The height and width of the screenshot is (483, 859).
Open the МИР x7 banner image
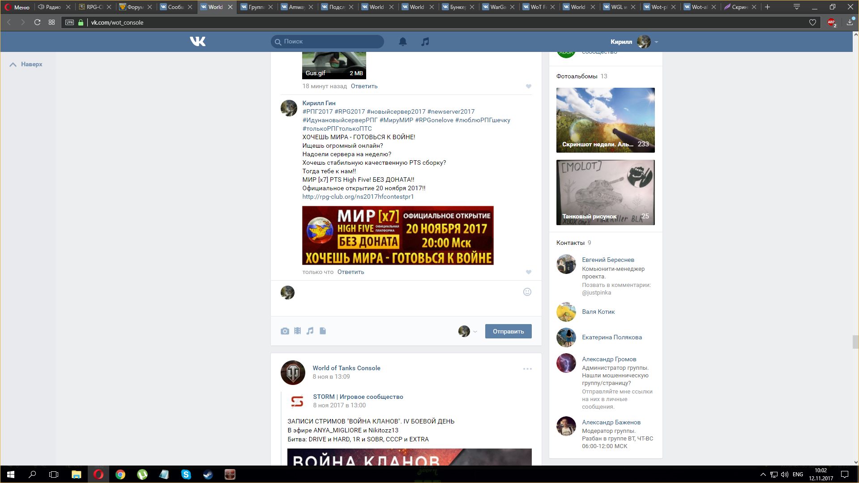(397, 235)
